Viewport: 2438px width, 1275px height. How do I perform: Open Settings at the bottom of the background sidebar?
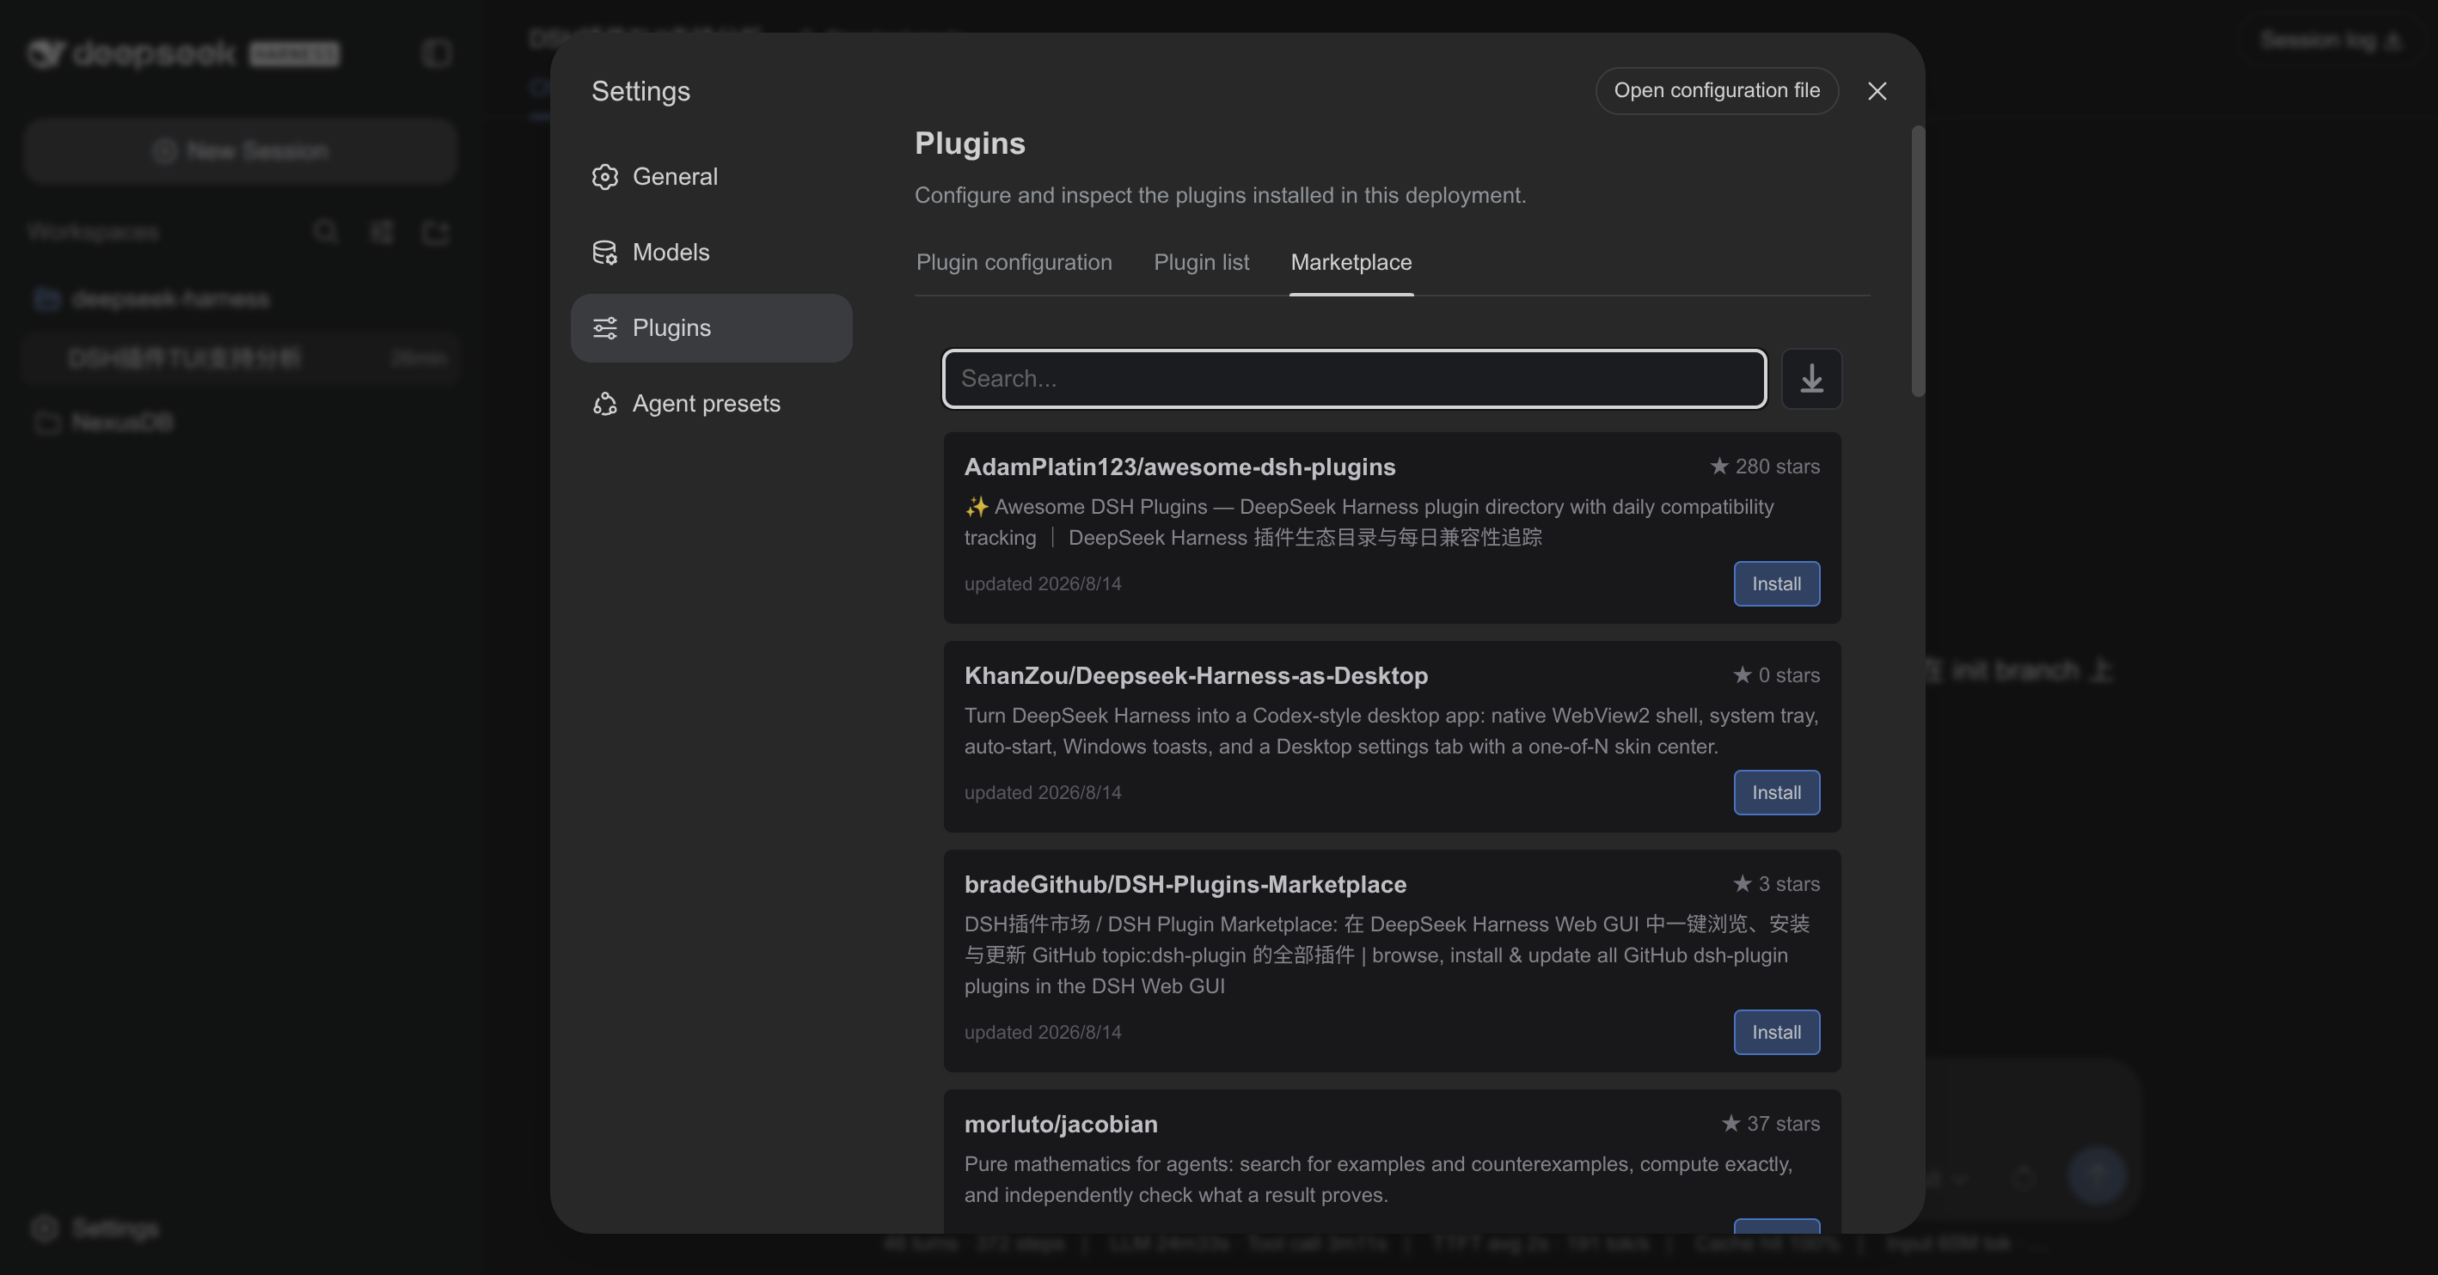pyautogui.click(x=95, y=1229)
